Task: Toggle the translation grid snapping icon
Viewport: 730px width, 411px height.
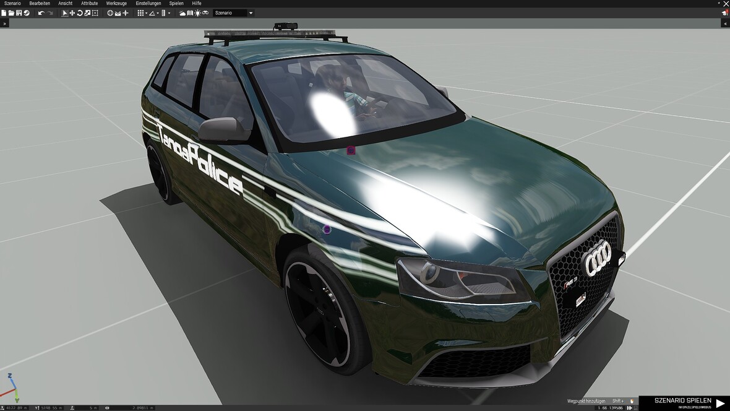Action: (140, 13)
